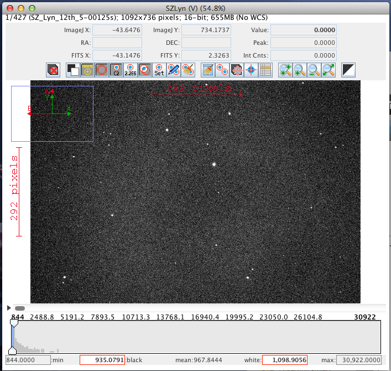This screenshot has width=391, height=371.
Task: Click the 2.2E6 aperture value icon
Action: pyautogui.click(x=131, y=70)
